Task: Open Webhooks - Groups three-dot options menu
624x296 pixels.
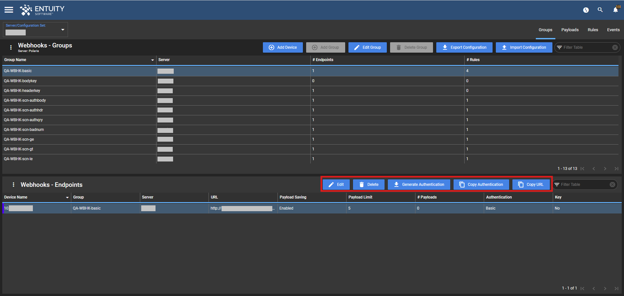Action: coord(11,47)
